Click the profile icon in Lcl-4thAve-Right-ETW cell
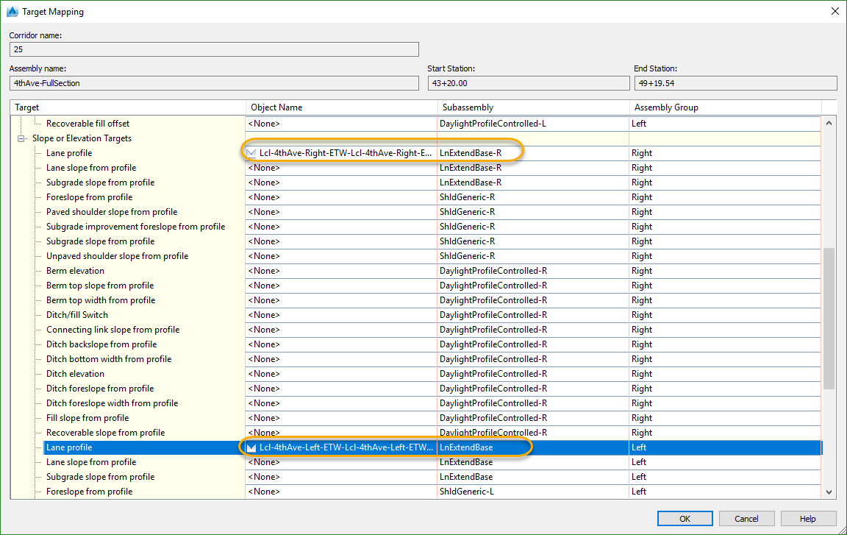 click(x=253, y=153)
